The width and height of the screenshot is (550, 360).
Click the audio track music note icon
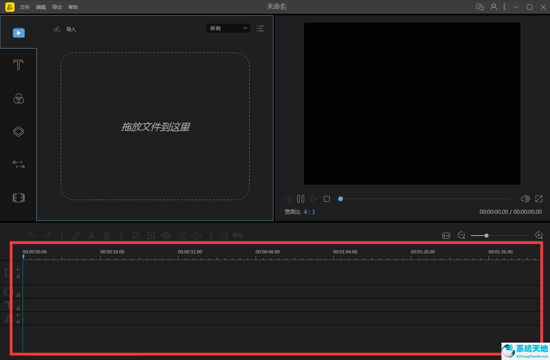click(8, 318)
